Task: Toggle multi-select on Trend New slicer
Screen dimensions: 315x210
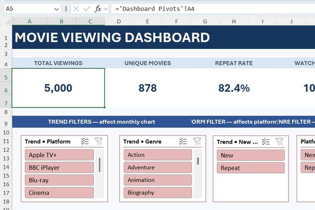Action: (266, 142)
